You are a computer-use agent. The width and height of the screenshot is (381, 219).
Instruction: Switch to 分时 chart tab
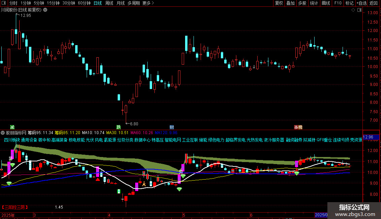click(x=13, y=3)
